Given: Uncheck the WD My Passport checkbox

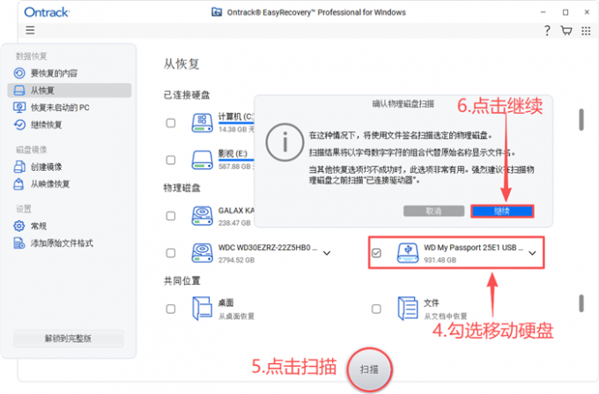Looking at the screenshot, I should pos(376,253).
